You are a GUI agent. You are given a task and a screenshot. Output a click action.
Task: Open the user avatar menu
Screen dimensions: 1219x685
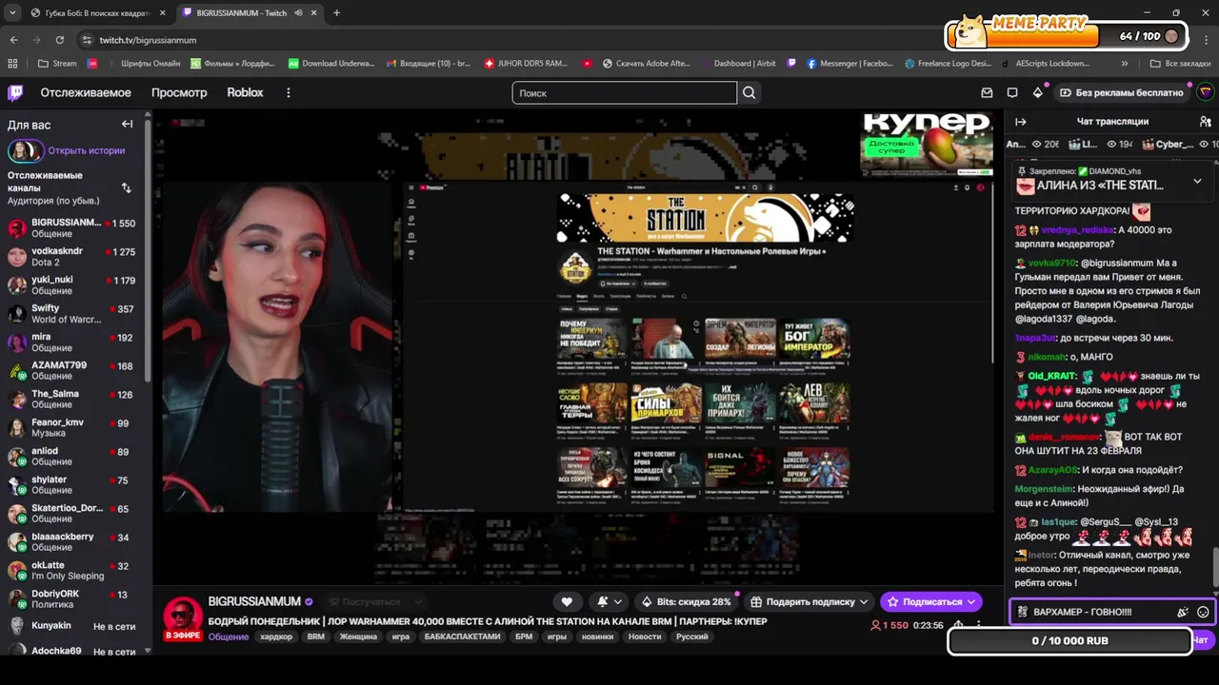1205,92
